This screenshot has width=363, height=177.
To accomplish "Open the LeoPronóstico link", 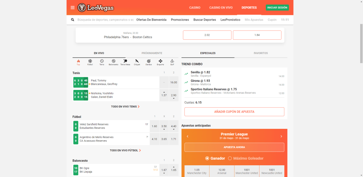I will click(x=230, y=20).
